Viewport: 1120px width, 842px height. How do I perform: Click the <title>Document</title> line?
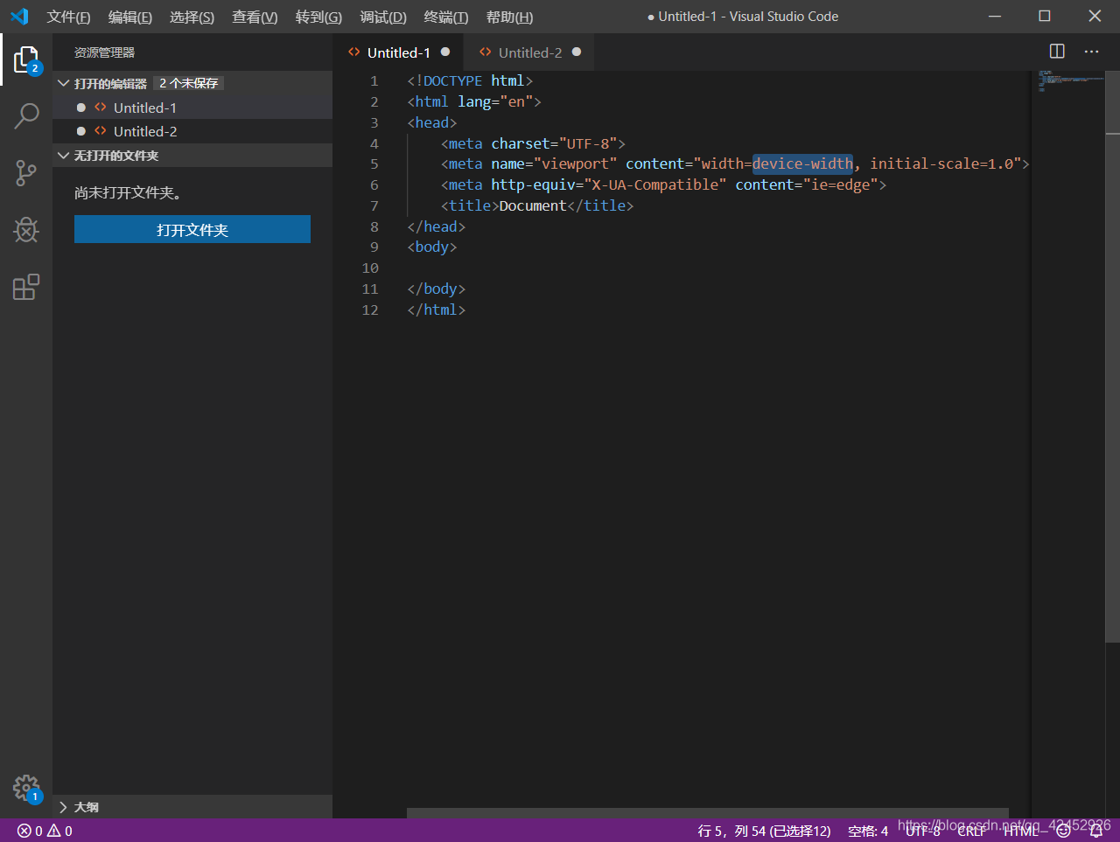click(x=537, y=205)
